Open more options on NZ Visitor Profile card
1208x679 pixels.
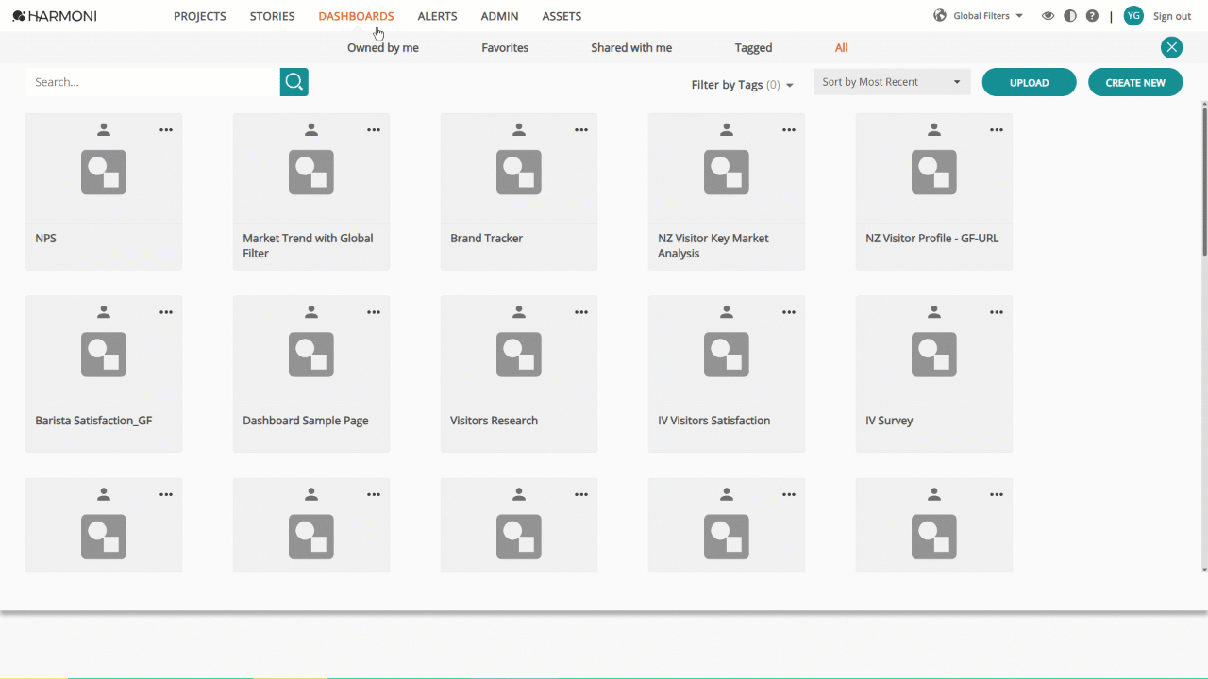tap(997, 130)
